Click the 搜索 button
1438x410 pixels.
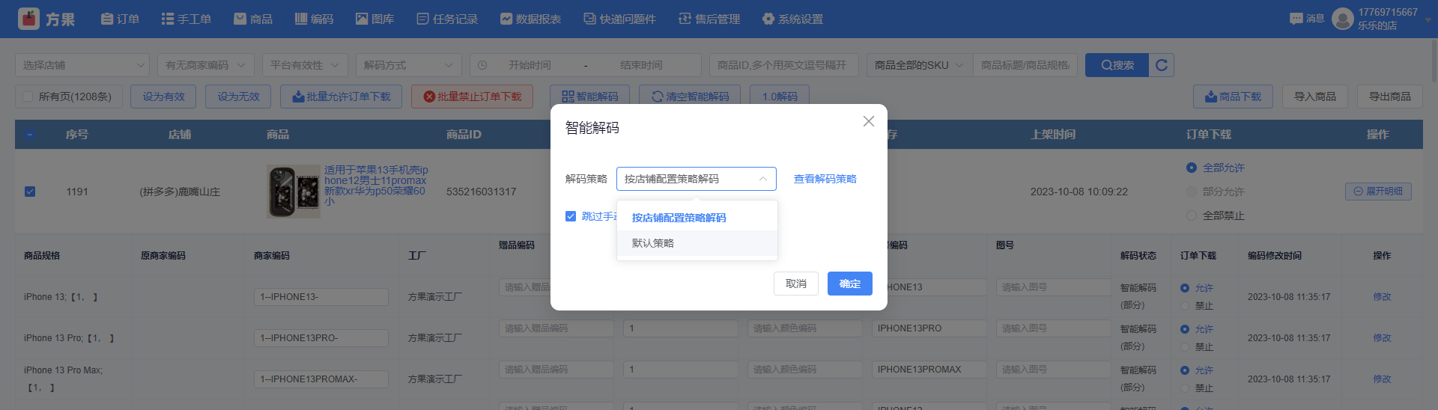[1117, 65]
